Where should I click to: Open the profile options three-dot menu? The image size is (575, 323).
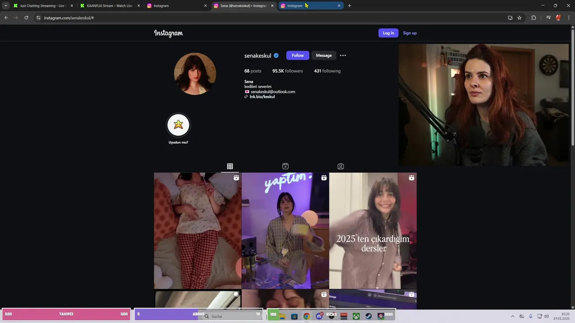pos(343,56)
